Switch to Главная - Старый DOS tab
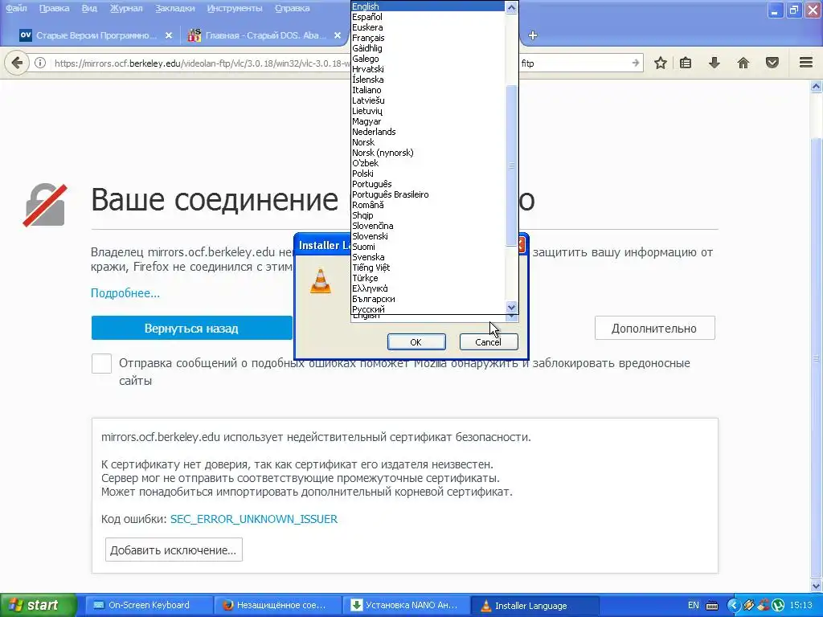 [265, 35]
